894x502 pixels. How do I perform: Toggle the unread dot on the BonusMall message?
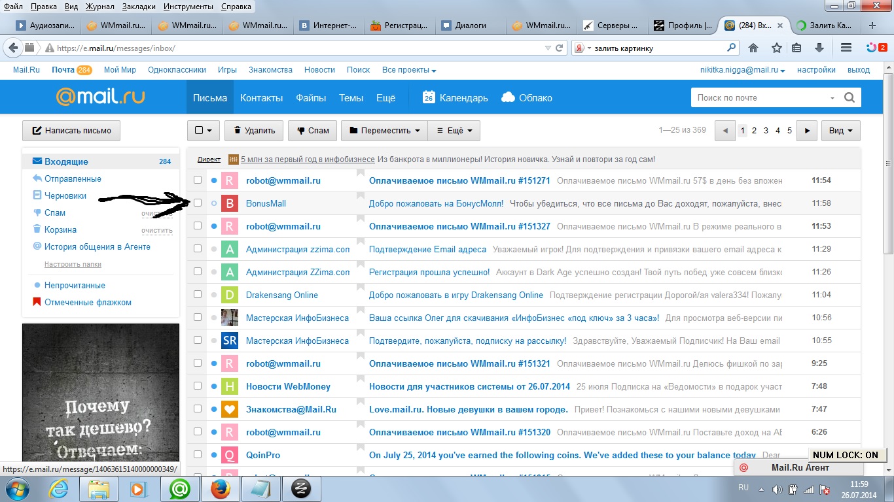[214, 203]
